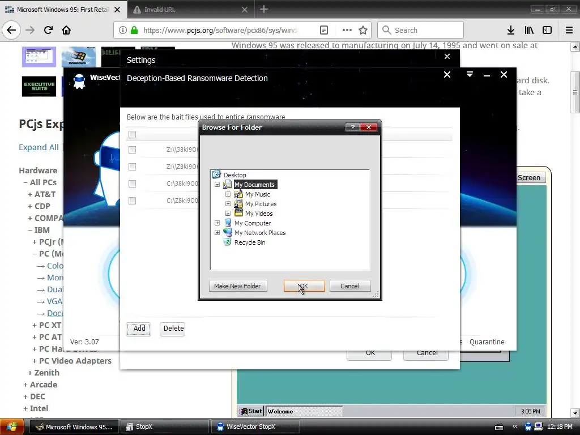The image size is (580, 435).
Task: Click Executive Suite thumbnail on web page
Action: click(39, 86)
